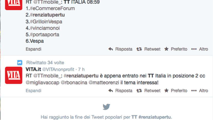Click the reply arrow icon in the second tweet
This screenshot has width=213, height=120.
tap(111, 91)
